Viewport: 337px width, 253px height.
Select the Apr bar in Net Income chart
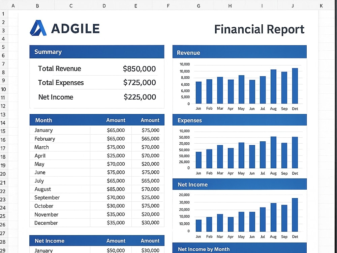pyautogui.click(x=231, y=224)
